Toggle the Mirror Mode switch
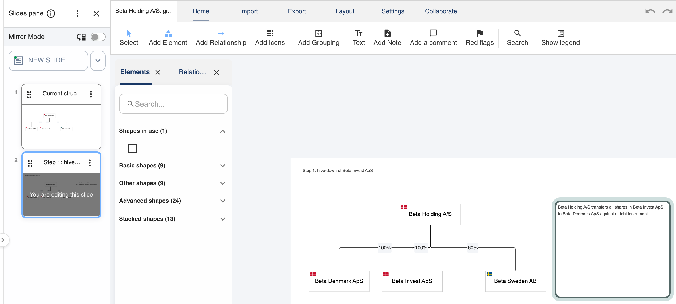 [x=98, y=37]
